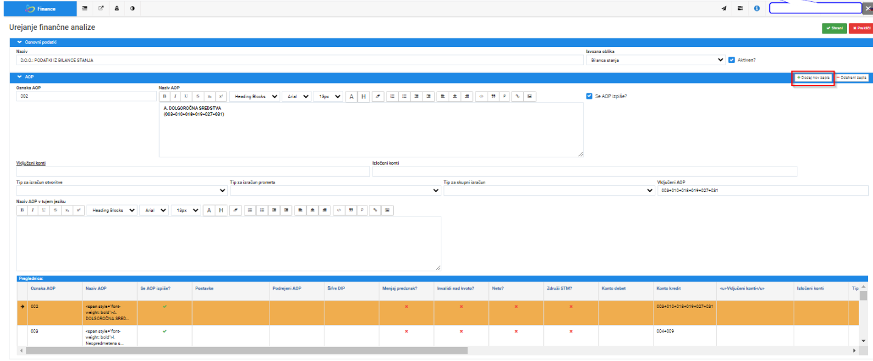This screenshot has height=361, width=873.
Task: Click the Vključeni AOP input field
Action: [x=763, y=190]
